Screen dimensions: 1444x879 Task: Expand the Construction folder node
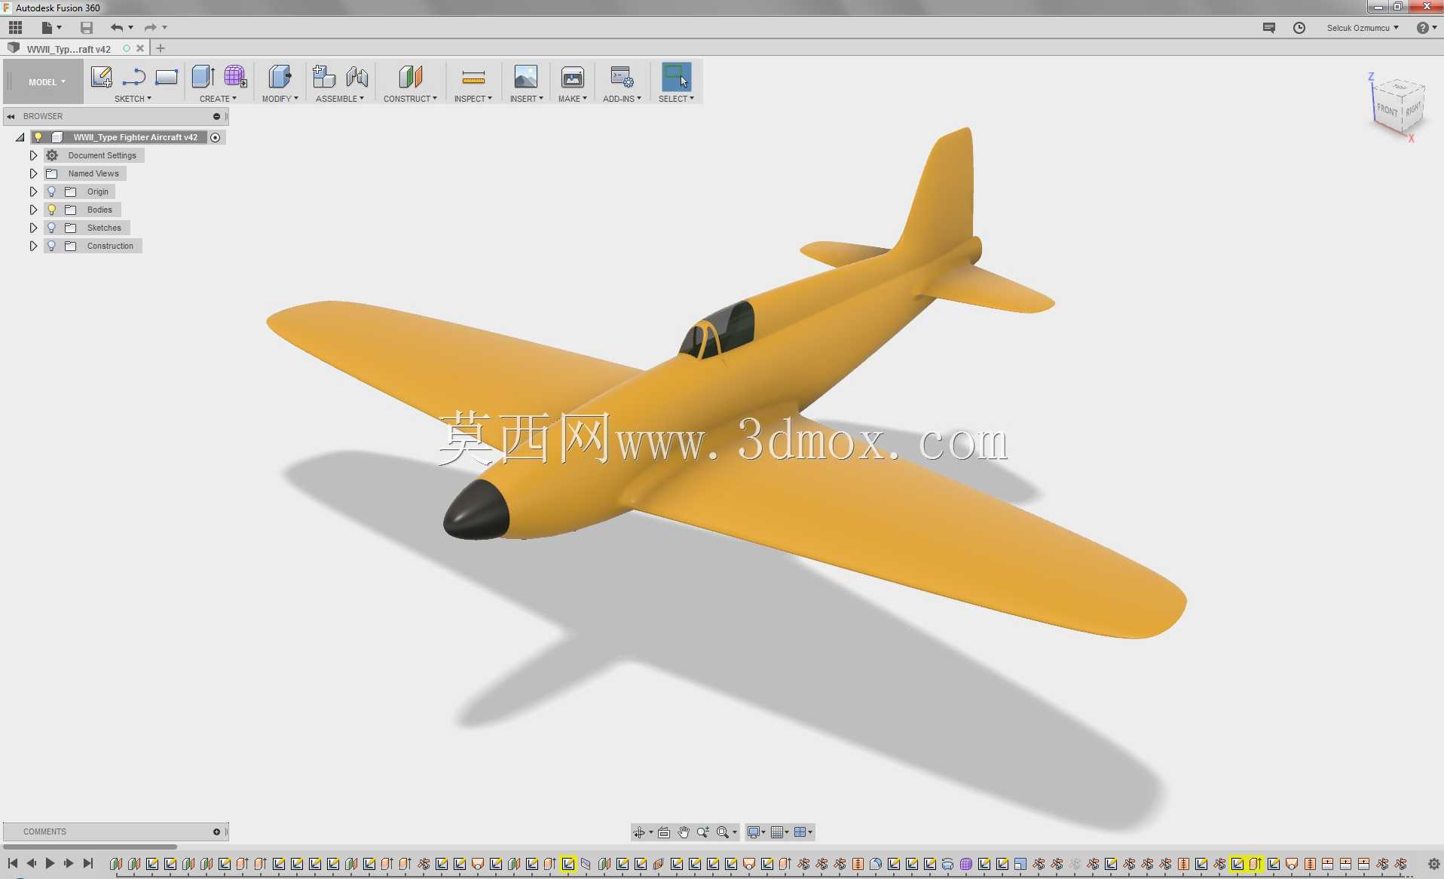point(33,246)
